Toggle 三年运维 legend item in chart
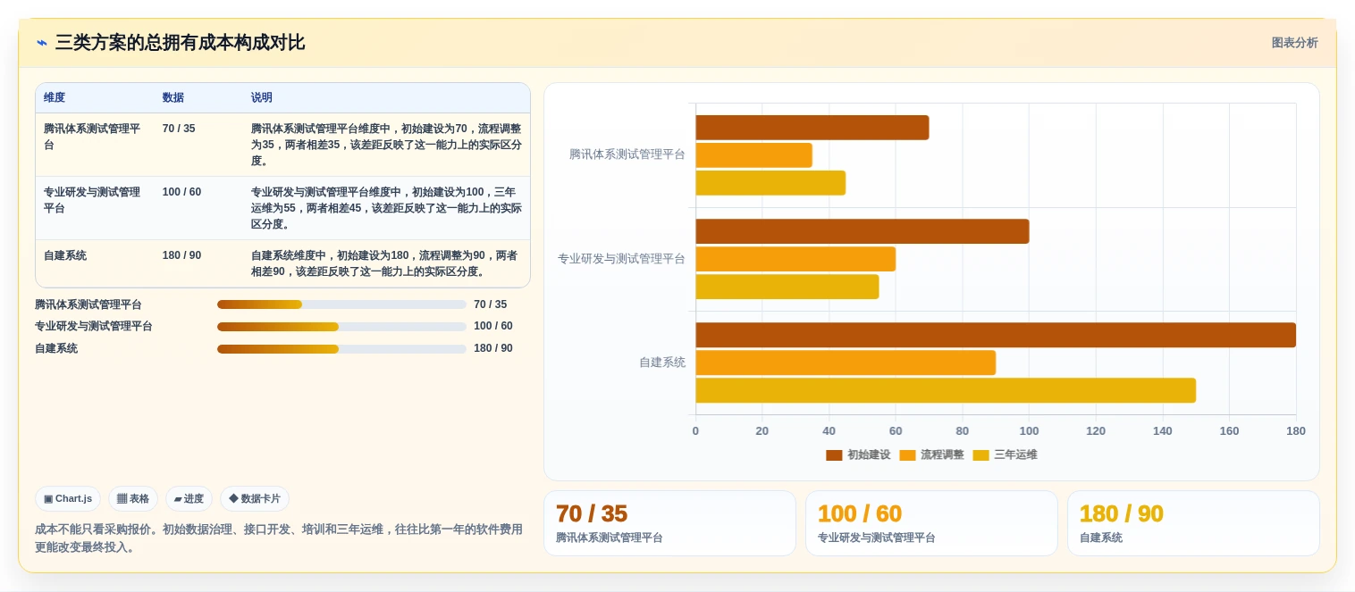The width and height of the screenshot is (1355, 592). 1005,454
